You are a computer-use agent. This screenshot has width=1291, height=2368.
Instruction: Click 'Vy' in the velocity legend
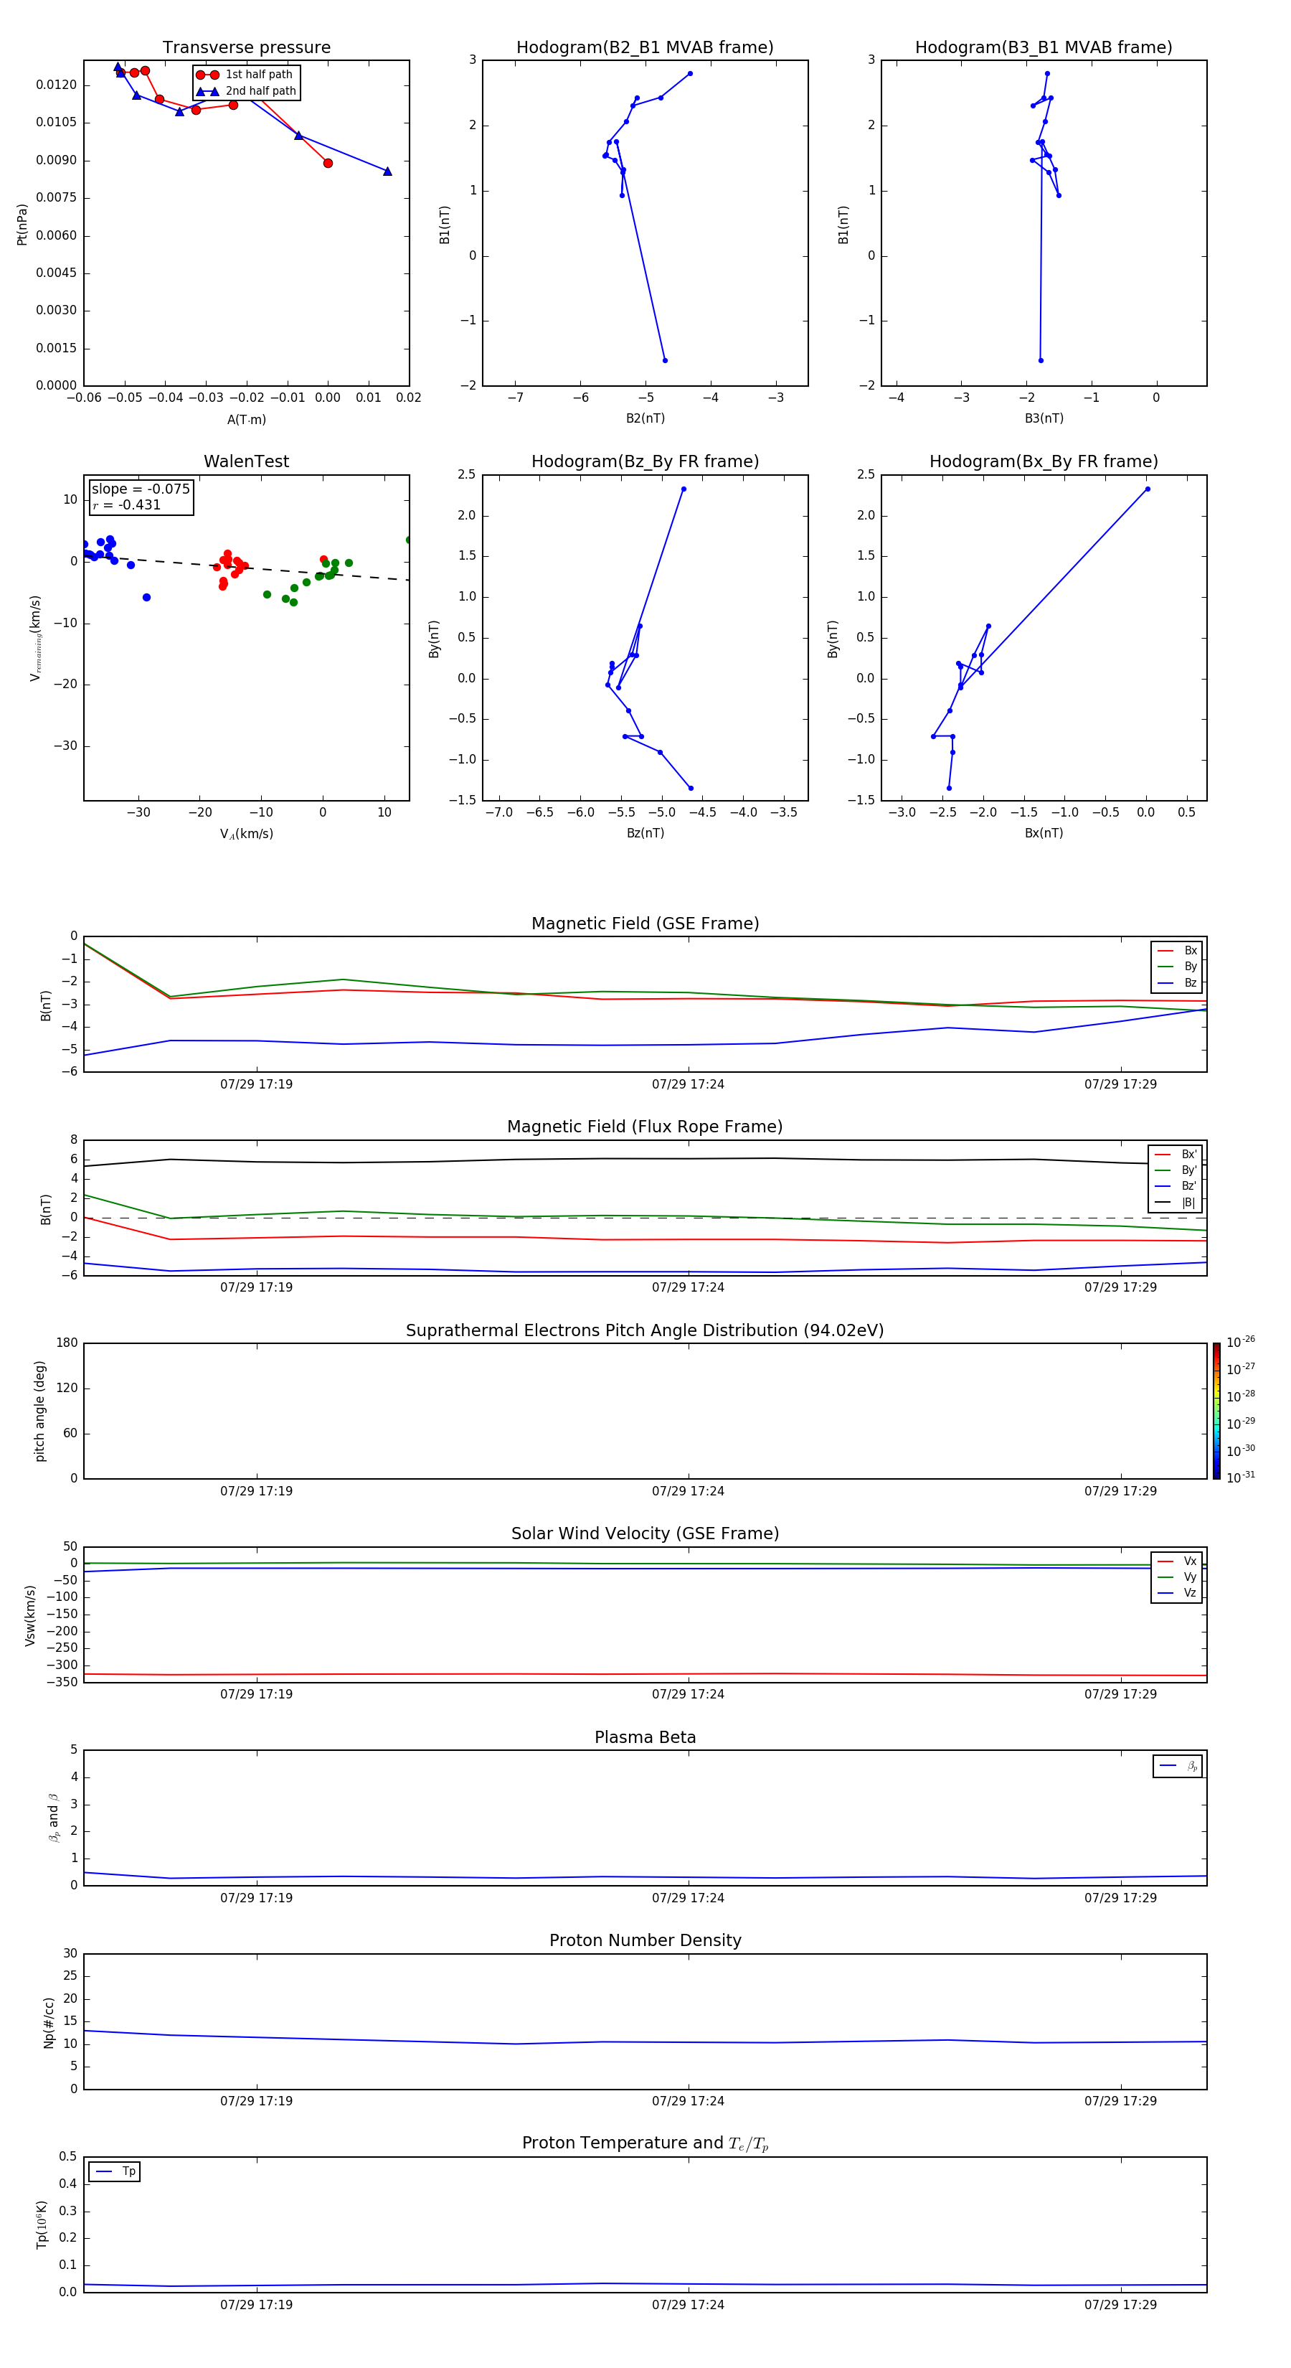(x=1190, y=1577)
